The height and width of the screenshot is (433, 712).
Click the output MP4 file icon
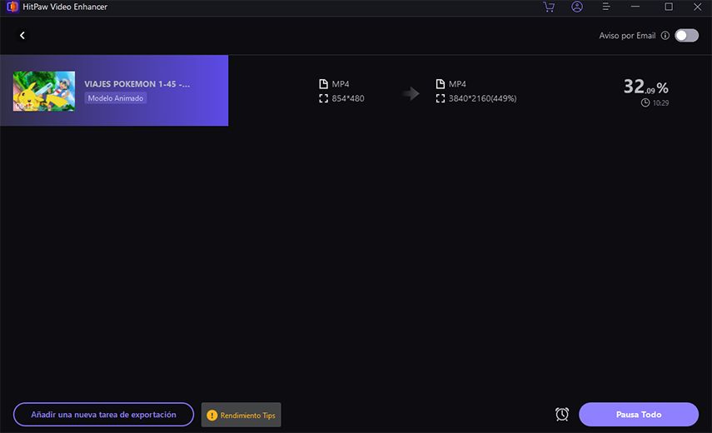(440, 84)
